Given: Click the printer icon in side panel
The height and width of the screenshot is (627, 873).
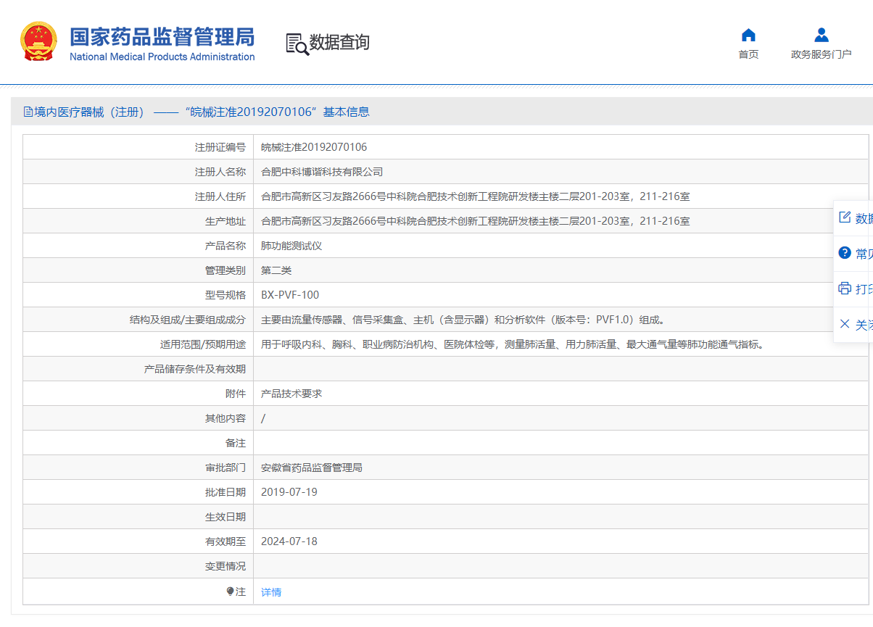Looking at the screenshot, I should click(844, 288).
